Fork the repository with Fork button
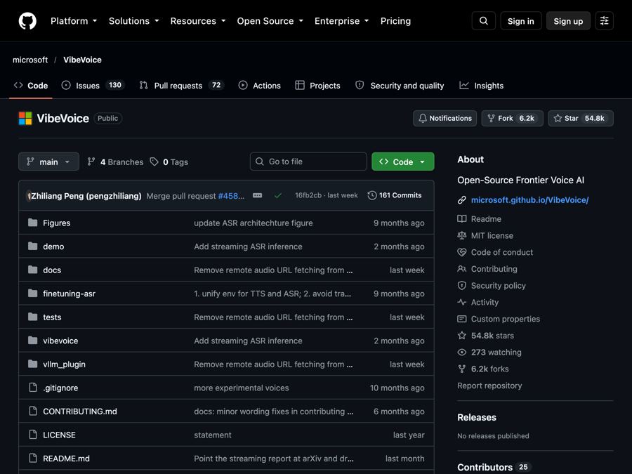632x474 pixels. (512, 118)
